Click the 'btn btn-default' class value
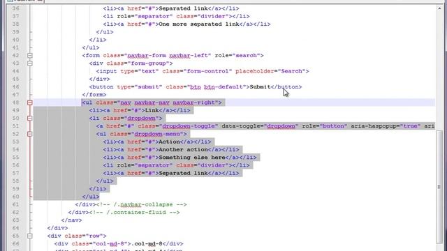This screenshot has height=251, width=447. tap(217, 86)
